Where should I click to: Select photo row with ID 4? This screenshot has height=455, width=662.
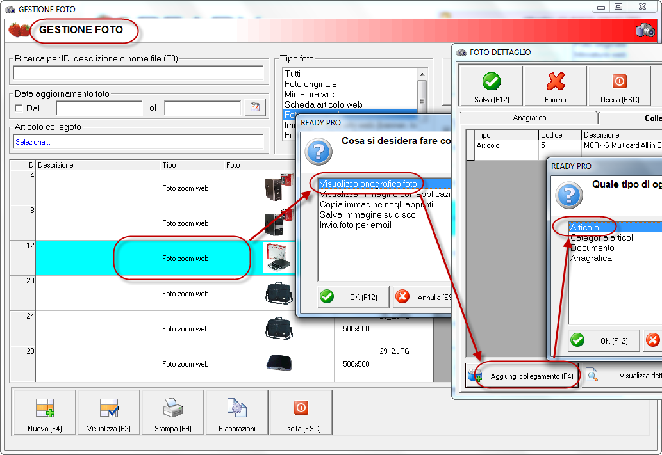(152, 188)
